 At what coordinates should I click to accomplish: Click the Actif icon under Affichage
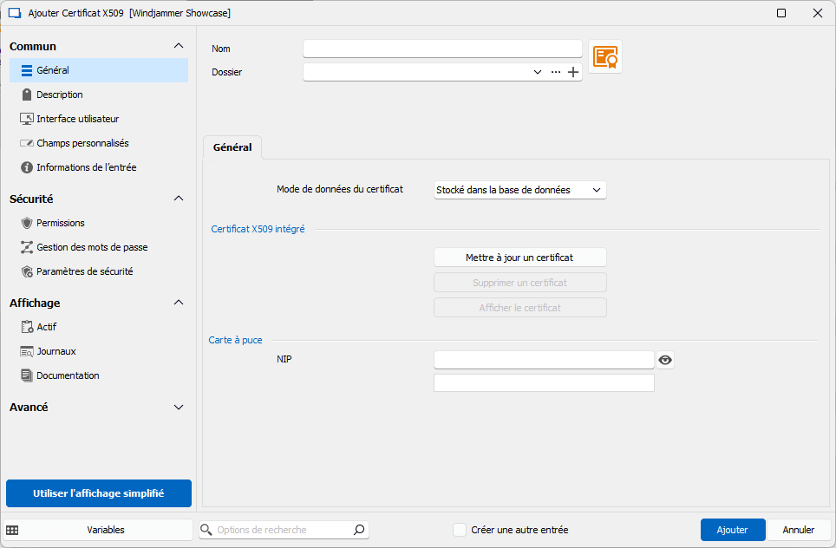click(x=29, y=327)
